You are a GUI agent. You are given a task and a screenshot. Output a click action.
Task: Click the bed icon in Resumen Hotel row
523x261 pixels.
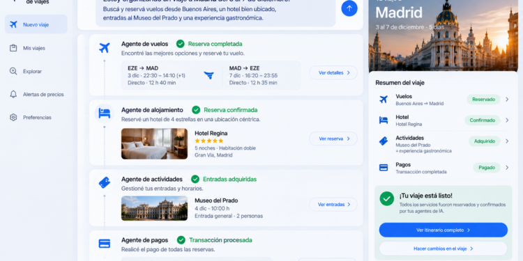coord(384,120)
